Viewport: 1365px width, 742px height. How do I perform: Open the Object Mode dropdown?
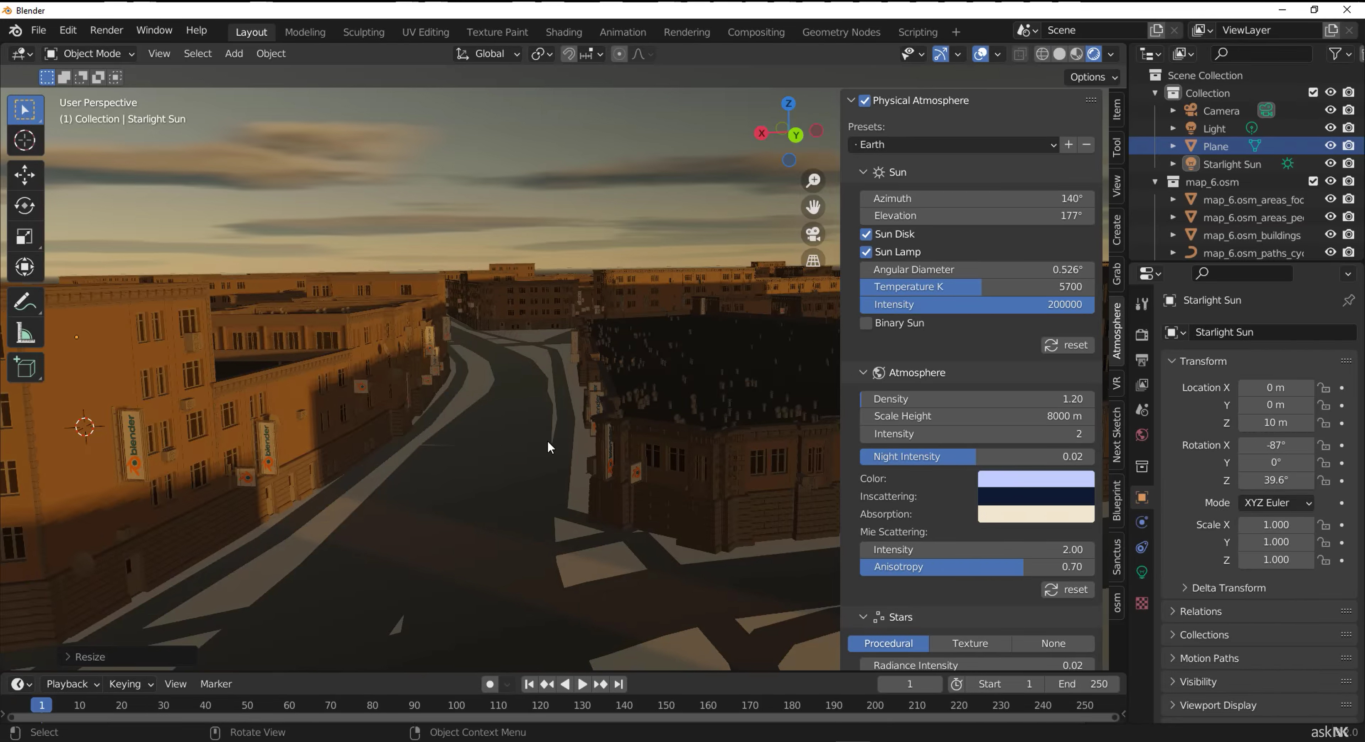coord(90,54)
